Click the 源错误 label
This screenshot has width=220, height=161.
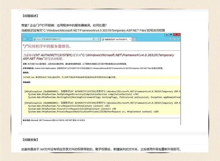tap(26, 73)
